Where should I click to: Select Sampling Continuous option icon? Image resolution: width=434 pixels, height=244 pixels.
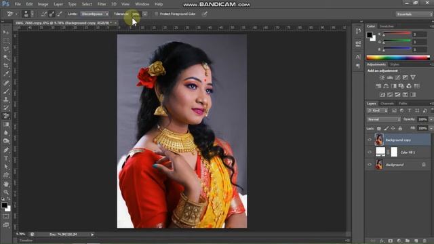43,14
